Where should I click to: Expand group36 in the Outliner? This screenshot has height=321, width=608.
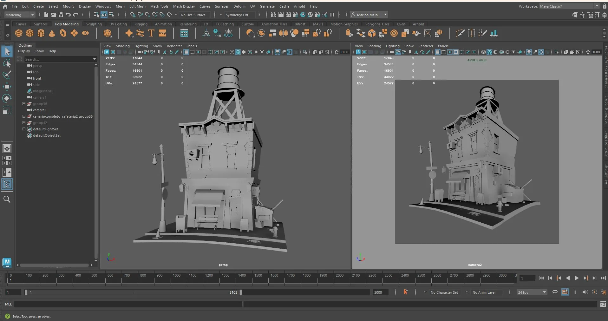pyautogui.click(x=24, y=104)
